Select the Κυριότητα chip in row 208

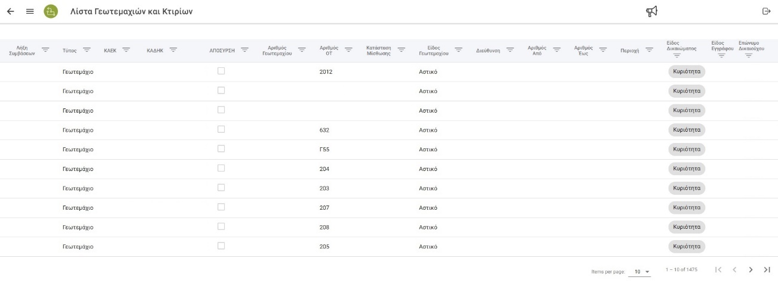687,227
